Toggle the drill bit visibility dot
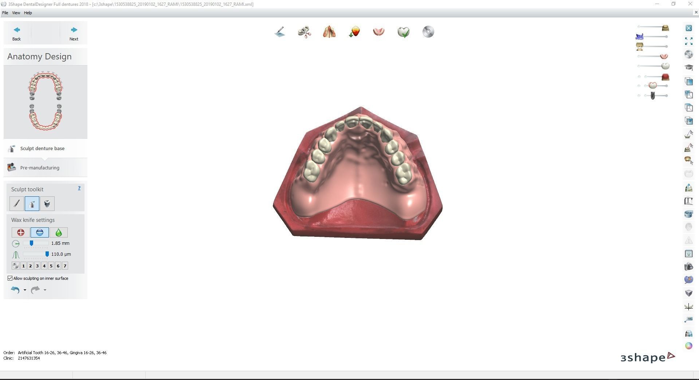The image size is (699, 380). (x=639, y=95)
